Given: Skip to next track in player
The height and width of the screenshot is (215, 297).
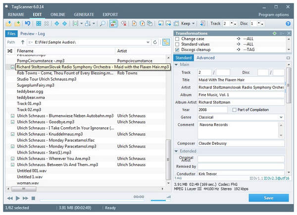Looking at the screenshot, I should tap(25, 198).
